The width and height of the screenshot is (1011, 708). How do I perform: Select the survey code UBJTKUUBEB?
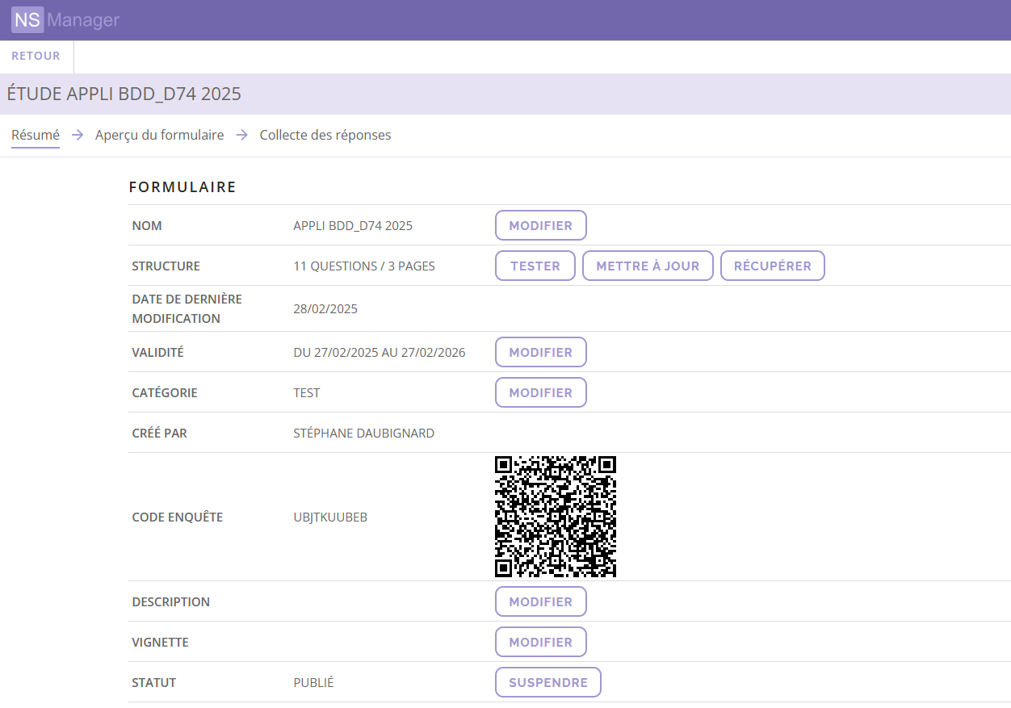[330, 517]
